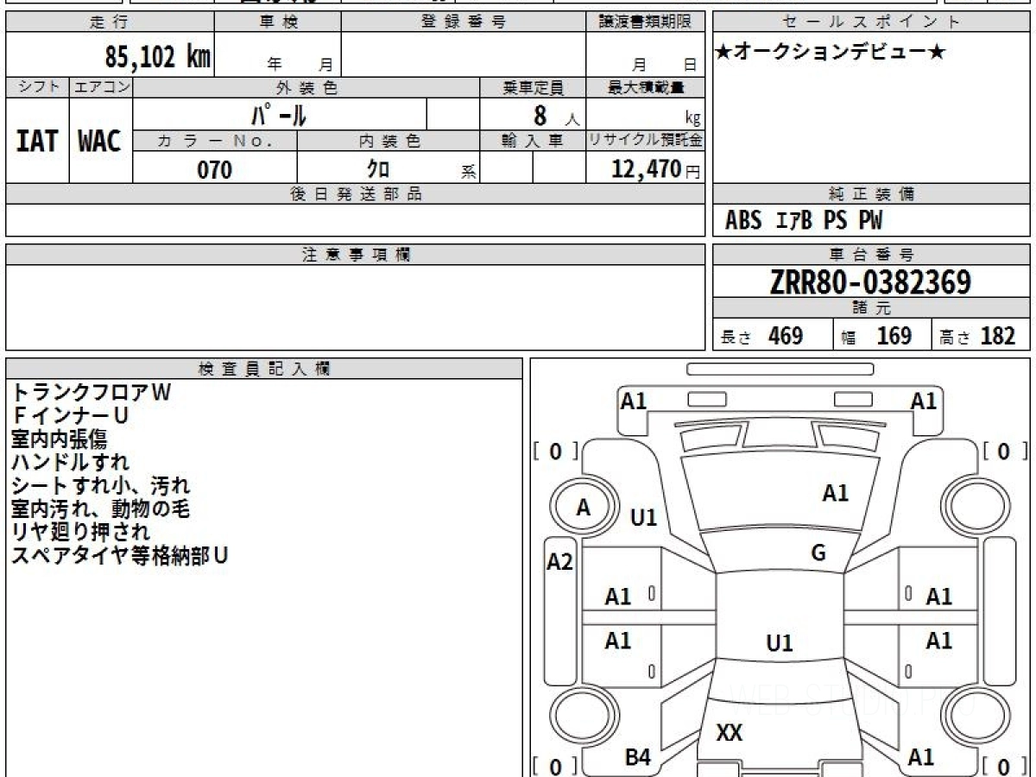
Task: Click the 登録番号 header
Action: point(464,22)
